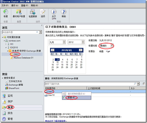This screenshot has height=123, width=147.
Task: Click the Exchange 邮箱 search icon
Action: (x=7, y=85)
